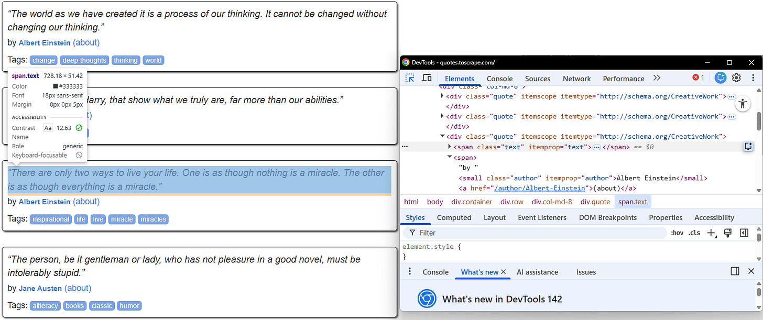Select the Properties tab
Image resolution: width=763 pixels, height=320 pixels.
[666, 217]
